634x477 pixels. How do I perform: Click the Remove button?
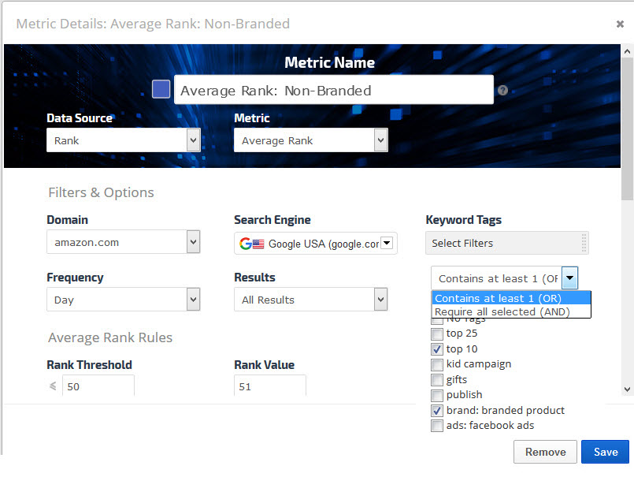tap(545, 452)
